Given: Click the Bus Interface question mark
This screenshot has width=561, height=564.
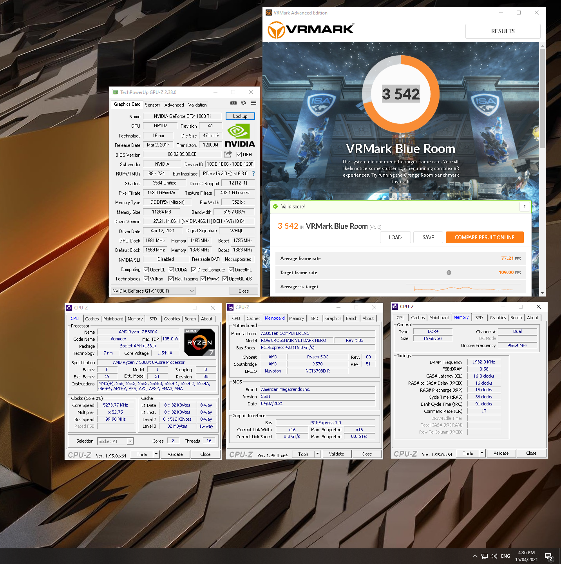Looking at the screenshot, I should click(253, 174).
